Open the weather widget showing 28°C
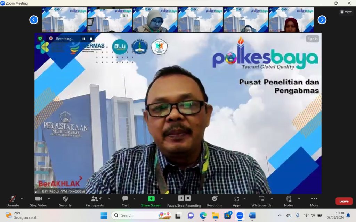The image size is (356, 222). click(22, 215)
